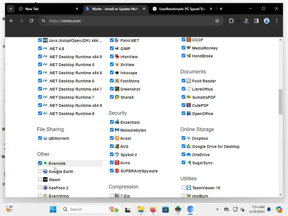Open the taskbar clock and date
Viewport: 288px width, 216px height.
click(256, 209)
